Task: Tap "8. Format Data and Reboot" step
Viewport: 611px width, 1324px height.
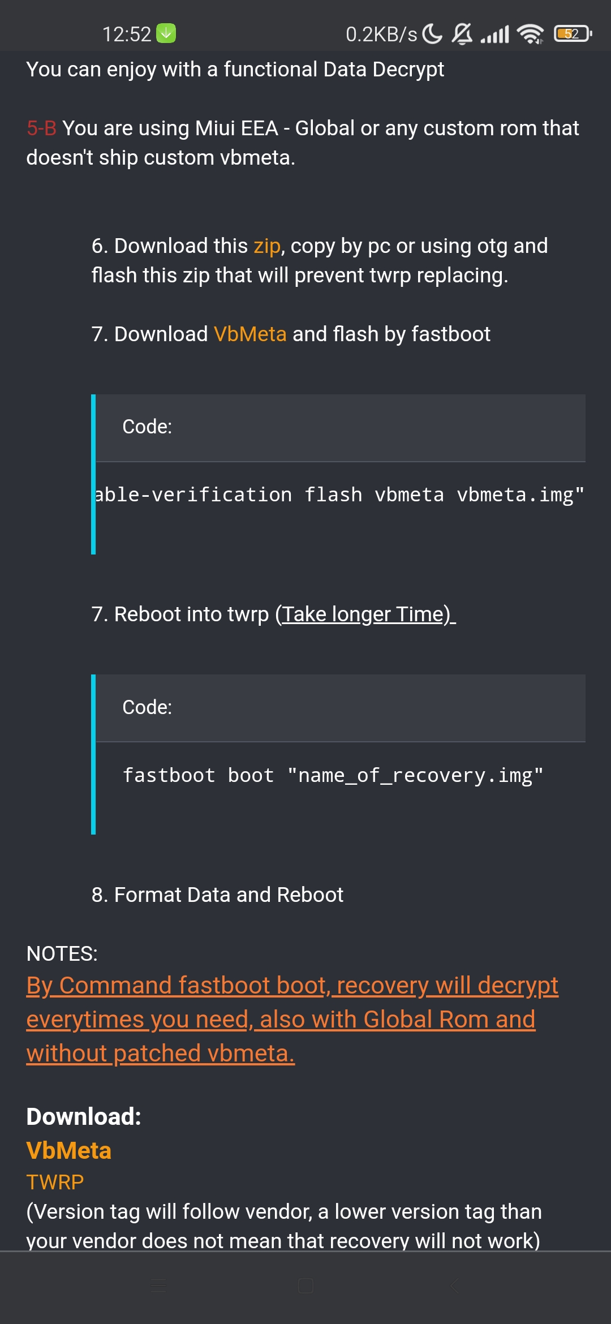Action: pyautogui.click(x=217, y=895)
